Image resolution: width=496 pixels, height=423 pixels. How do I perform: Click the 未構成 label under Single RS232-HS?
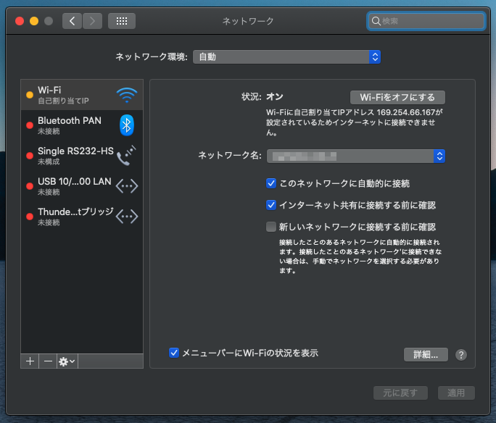coord(49,162)
